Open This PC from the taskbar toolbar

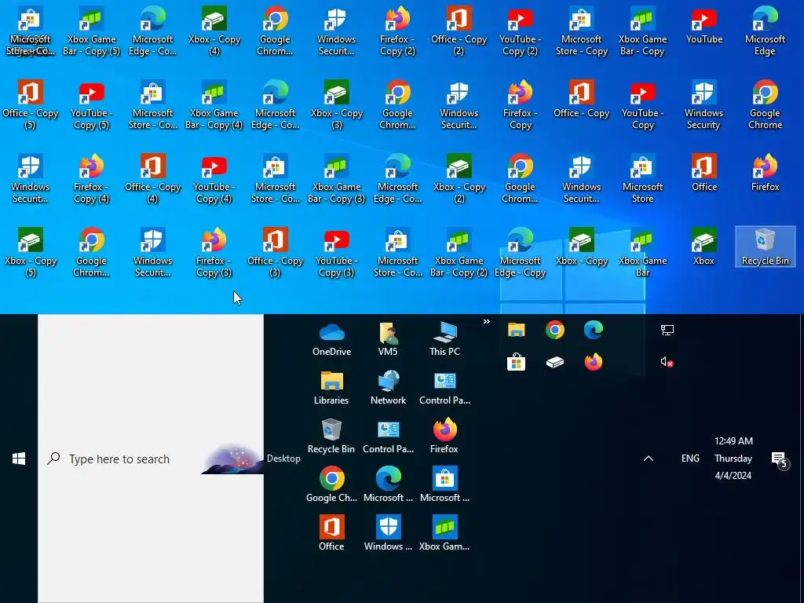[x=444, y=339]
